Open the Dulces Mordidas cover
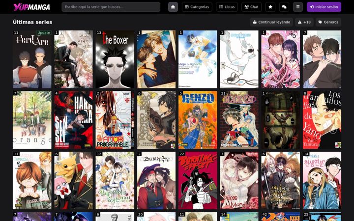The height and width of the screenshot is (221, 354). tap(239, 180)
